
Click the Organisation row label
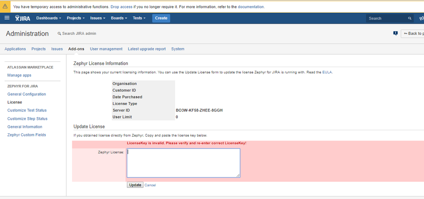click(124, 83)
